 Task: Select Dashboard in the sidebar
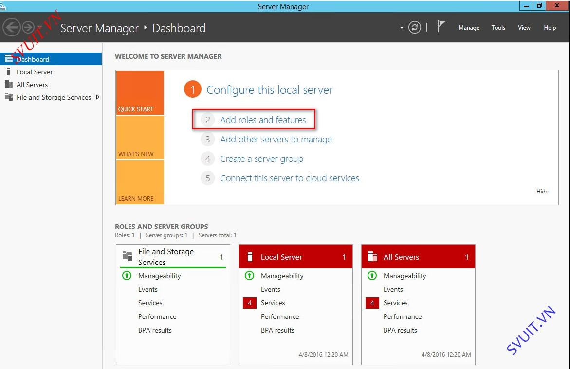pyautogui.click(x=51, y=59)
